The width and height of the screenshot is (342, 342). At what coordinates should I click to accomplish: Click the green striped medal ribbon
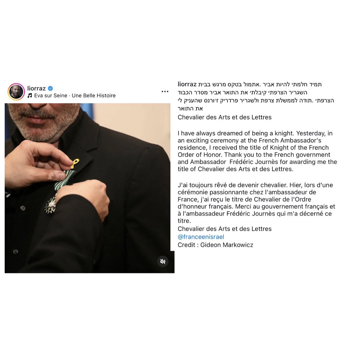(x=64, y=180)
